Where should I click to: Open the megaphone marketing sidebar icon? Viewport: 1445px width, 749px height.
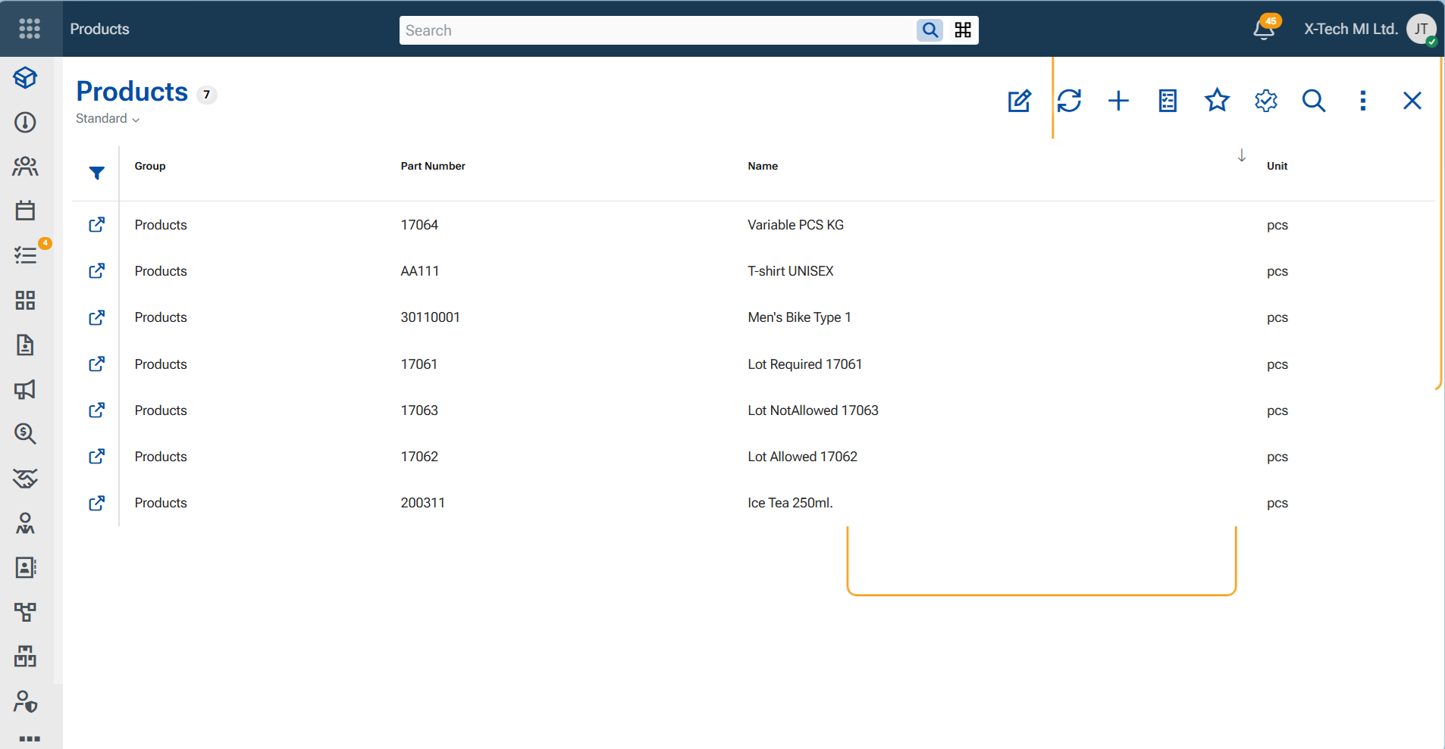pyautogui.click(x=25, y=389)
